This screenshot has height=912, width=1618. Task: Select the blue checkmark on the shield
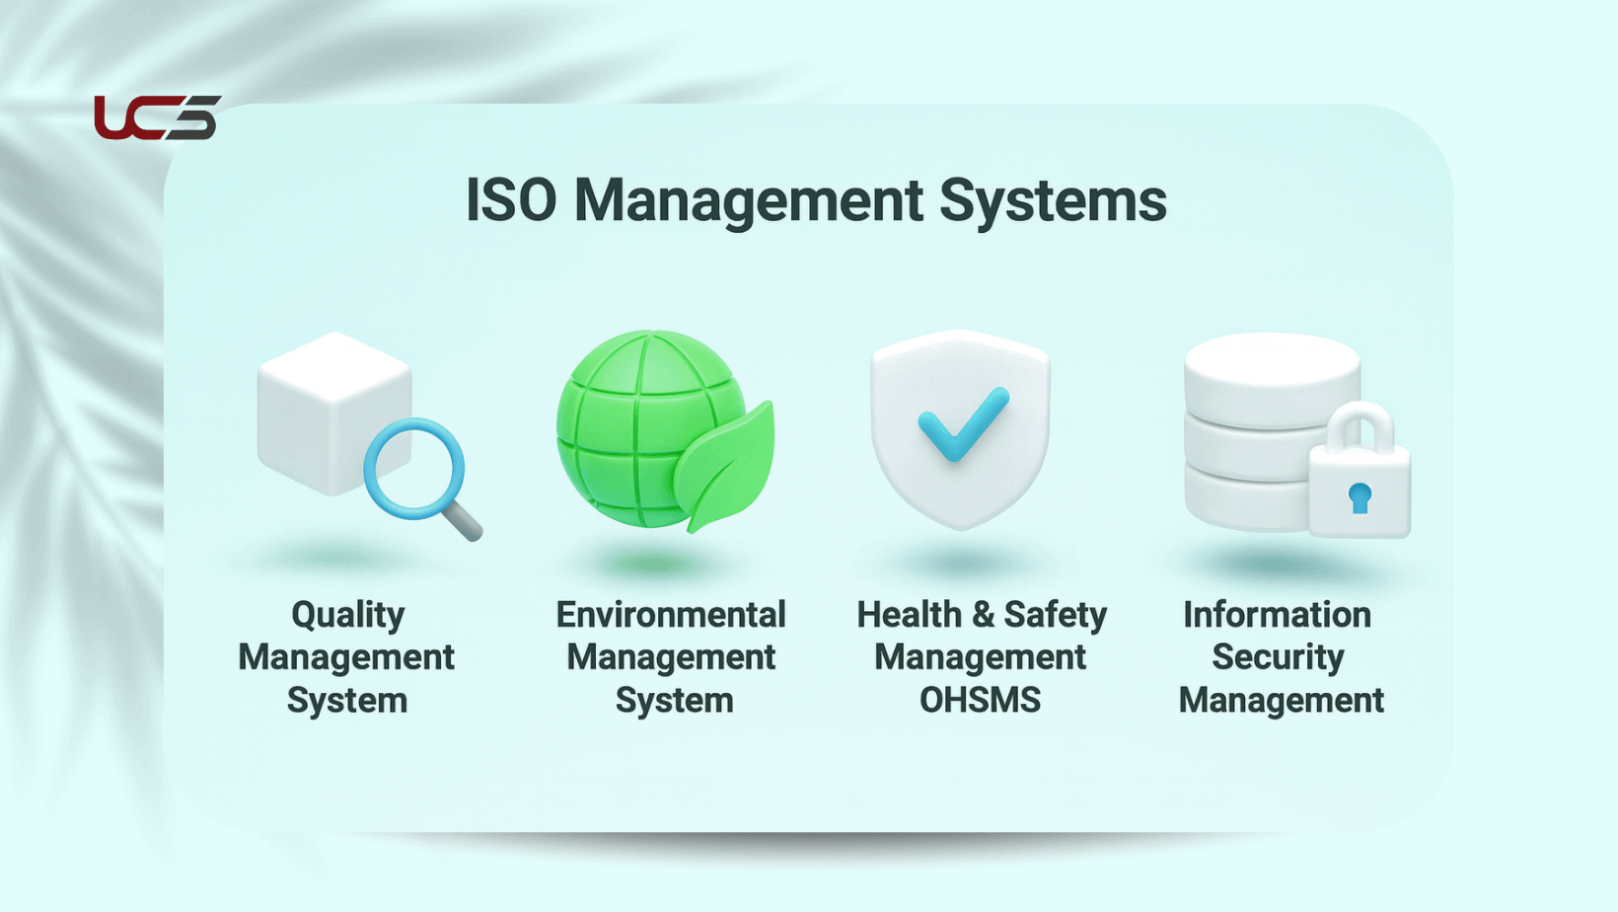tap(962, 424)
